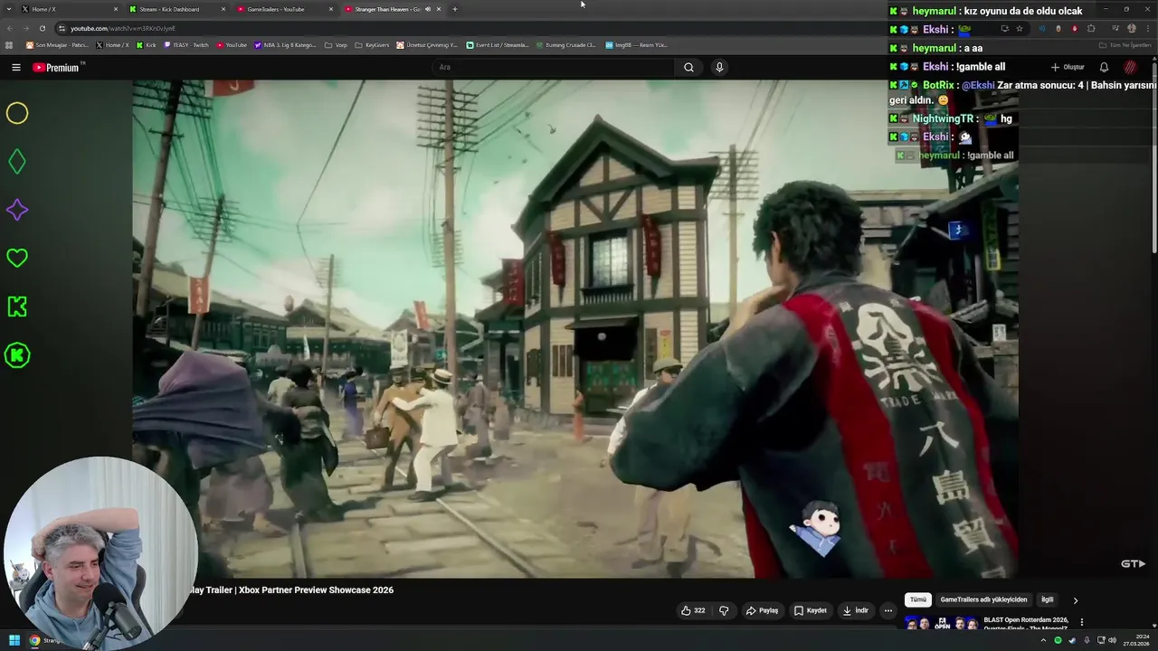Image resolution: width=1158 pixels, height=651 pixels.
Task: Go to YouTube Premium home logo
Action: click(56, 67)
